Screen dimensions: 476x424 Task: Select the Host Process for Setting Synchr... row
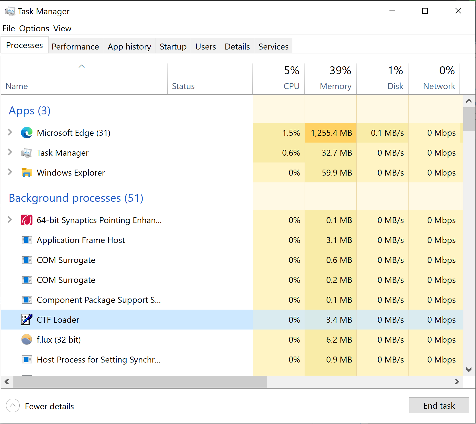(x=232, y=360)
